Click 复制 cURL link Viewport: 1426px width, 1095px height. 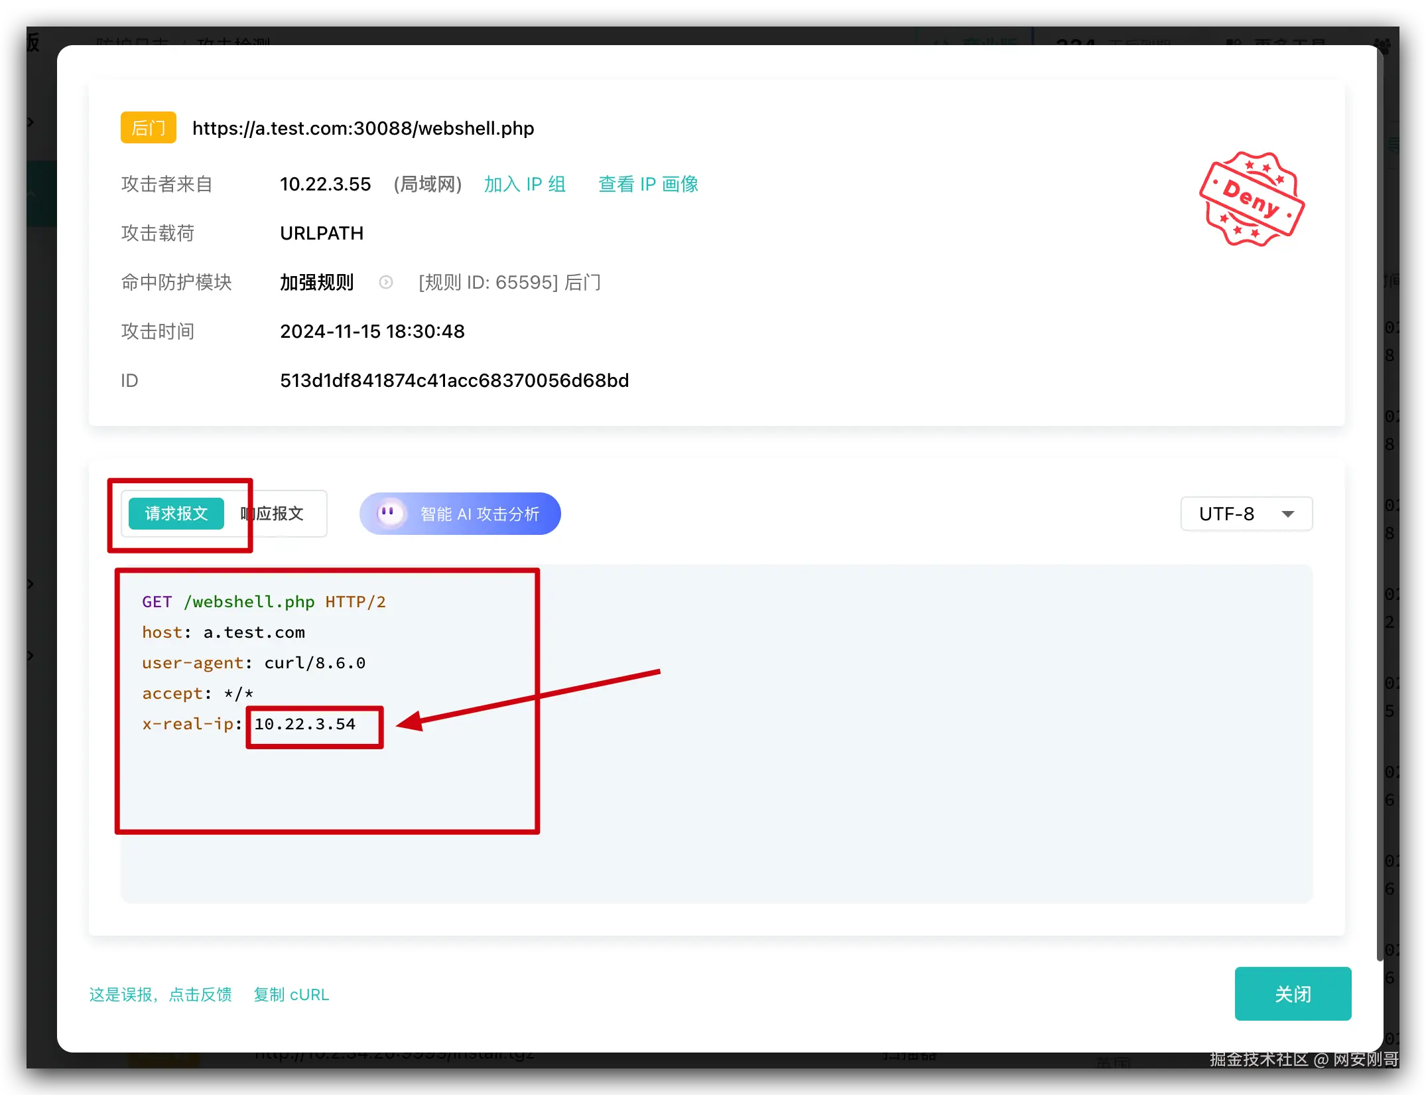tap(291, 994)
